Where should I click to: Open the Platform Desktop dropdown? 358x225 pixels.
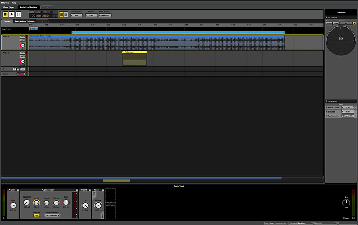(x=304, y=223)
